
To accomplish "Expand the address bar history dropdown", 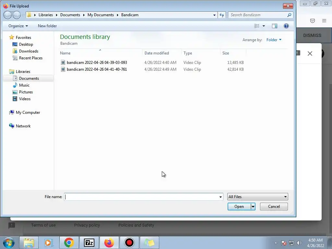I will [214, 15].
